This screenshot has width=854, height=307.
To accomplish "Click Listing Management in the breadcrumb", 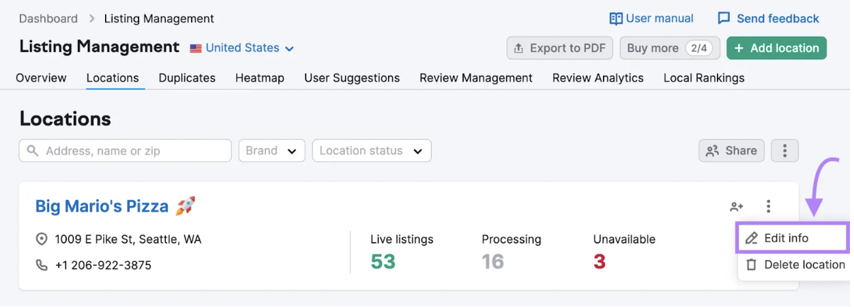I will pyautogui.click(x=159, y=18).
